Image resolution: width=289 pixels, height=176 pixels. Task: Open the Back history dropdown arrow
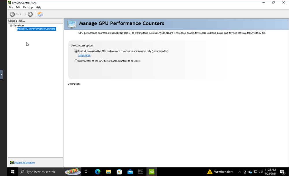click(25, 14)
